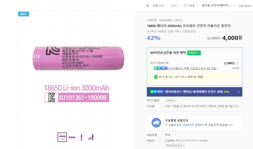Expand the 생활/건강 breadcrumb dropdown

(166, 6)
